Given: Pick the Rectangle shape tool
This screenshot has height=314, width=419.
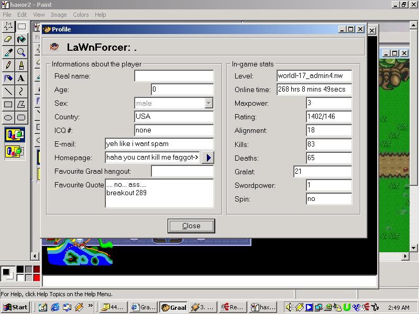Looking at the screenshot, I should coord(8,104).
